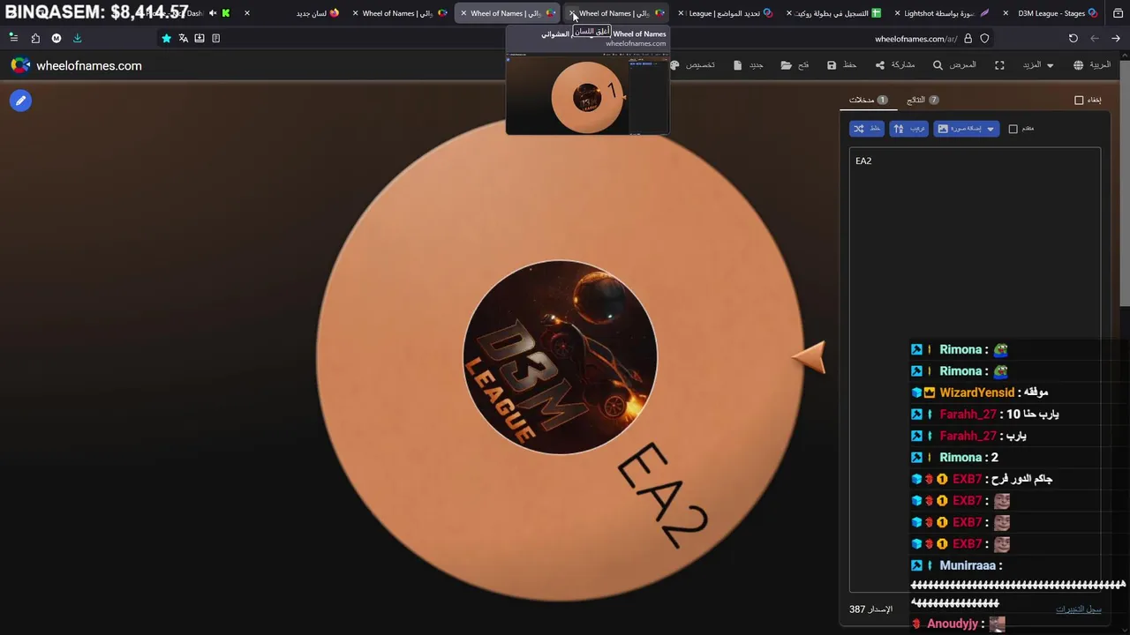
Task: Open the browser menu list icon
Action: tap(13, 38)
